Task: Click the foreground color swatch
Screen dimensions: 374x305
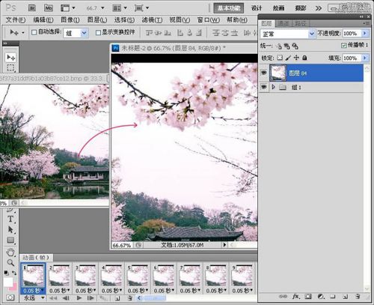Action: [x=8, y=283]
